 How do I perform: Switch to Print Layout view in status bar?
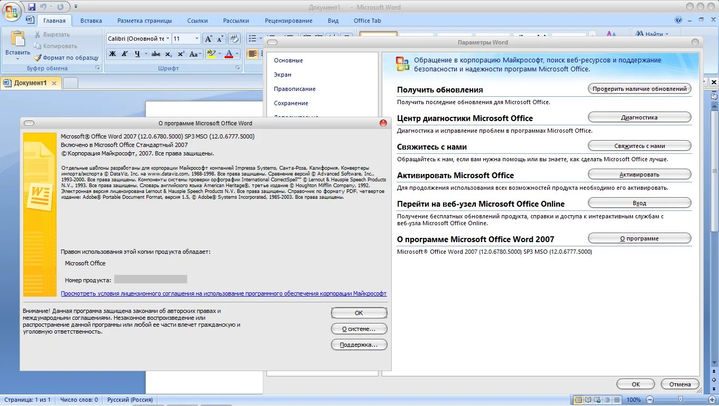coord(578,400)
